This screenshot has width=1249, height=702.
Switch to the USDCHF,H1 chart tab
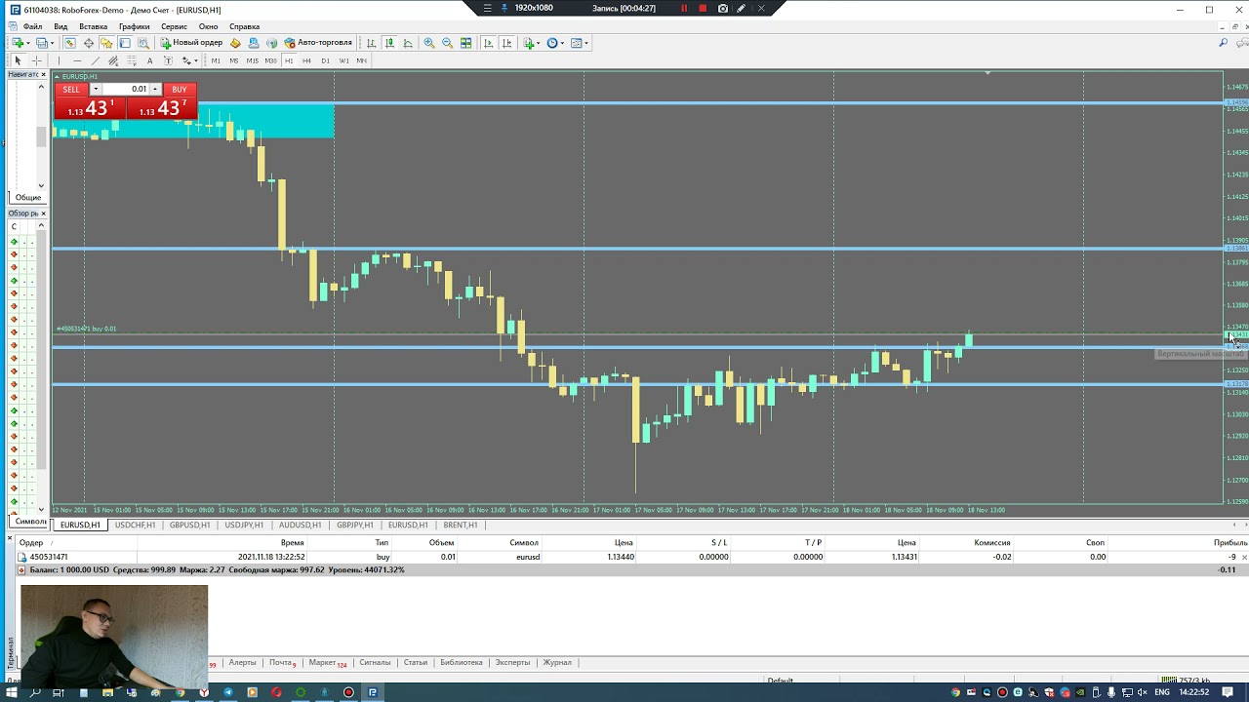(135, 525)
